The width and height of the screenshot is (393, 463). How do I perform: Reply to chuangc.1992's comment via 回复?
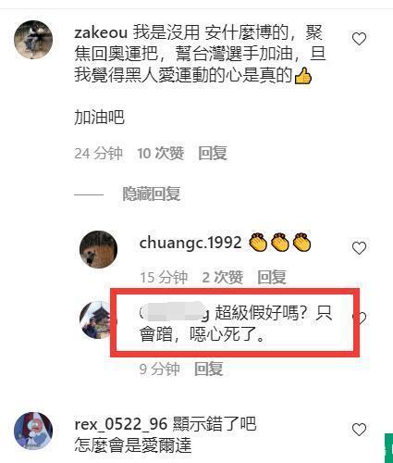click(272, 277)
